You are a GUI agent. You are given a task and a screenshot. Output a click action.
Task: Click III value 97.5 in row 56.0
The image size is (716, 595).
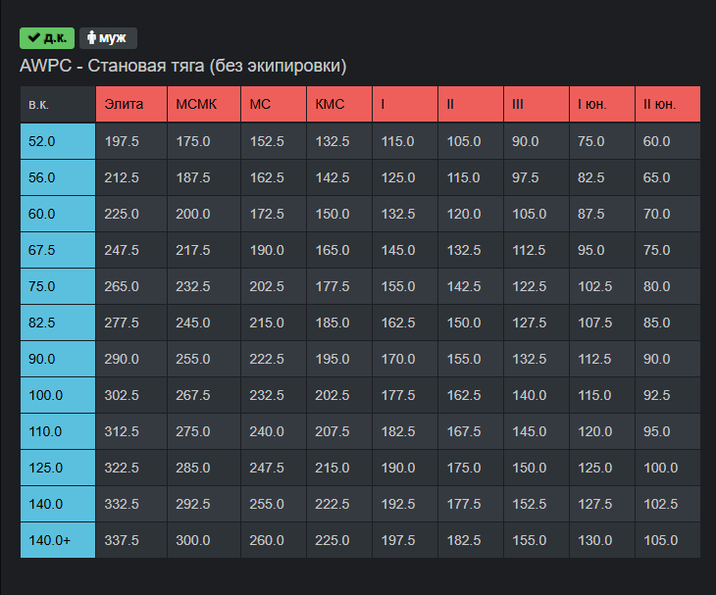click(x=537, y=177)
